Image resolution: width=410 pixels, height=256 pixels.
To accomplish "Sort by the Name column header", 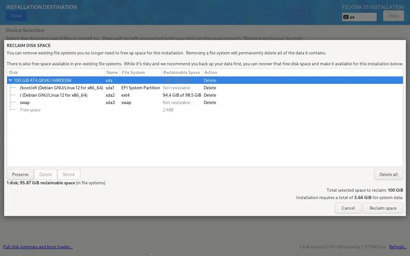I will pos(112,72).
